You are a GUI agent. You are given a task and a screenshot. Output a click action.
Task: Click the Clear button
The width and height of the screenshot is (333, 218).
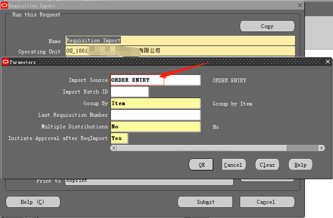[x=267, y=165]
